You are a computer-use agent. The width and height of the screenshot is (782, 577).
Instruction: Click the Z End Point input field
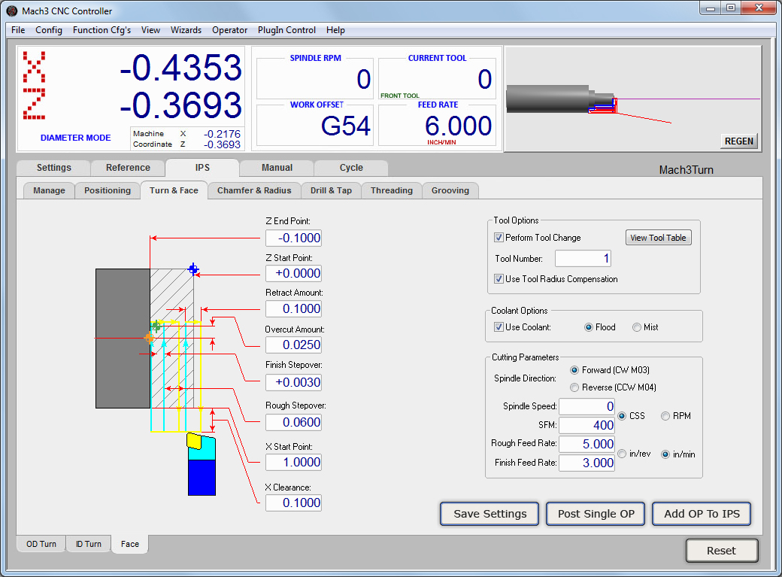pos(293,238)
